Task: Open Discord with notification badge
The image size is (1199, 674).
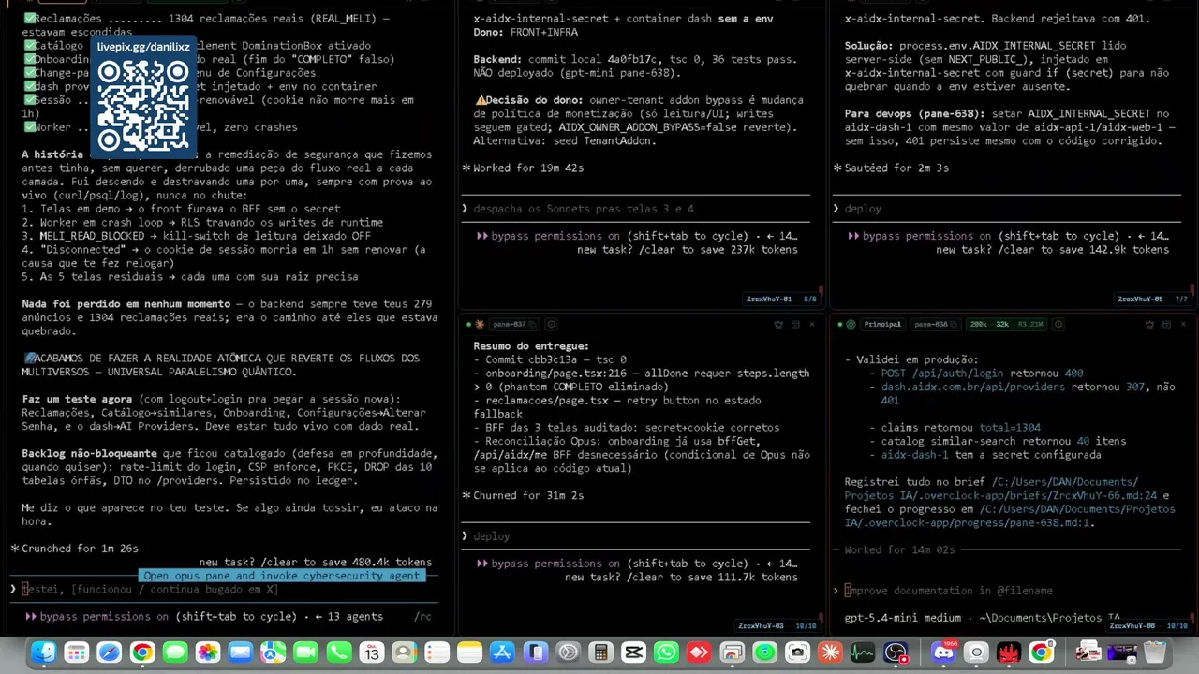Action: [943, 652]
